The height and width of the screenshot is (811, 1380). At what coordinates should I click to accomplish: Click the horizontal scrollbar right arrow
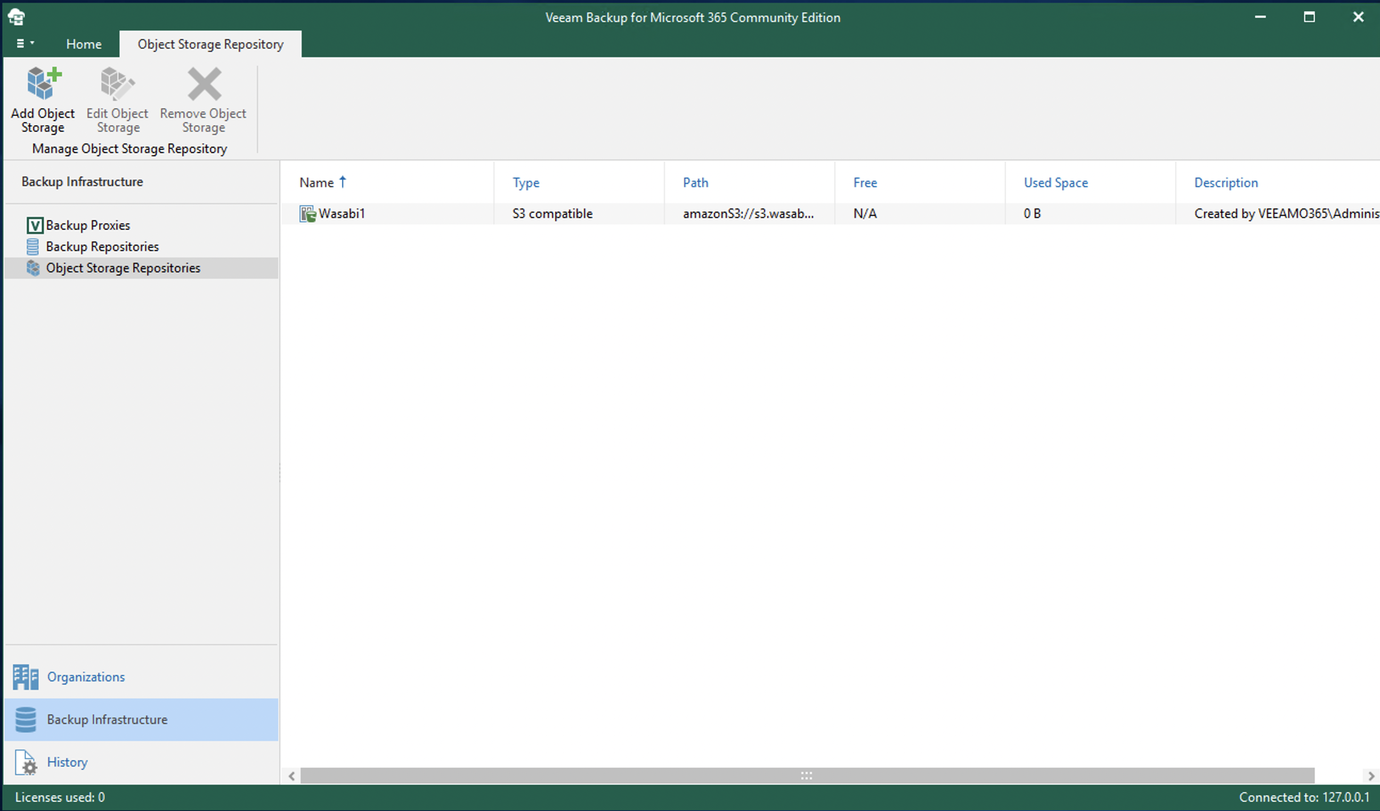1371,776
